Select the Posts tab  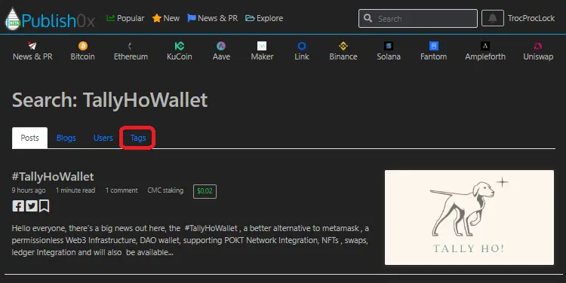(x=29, y=138)
